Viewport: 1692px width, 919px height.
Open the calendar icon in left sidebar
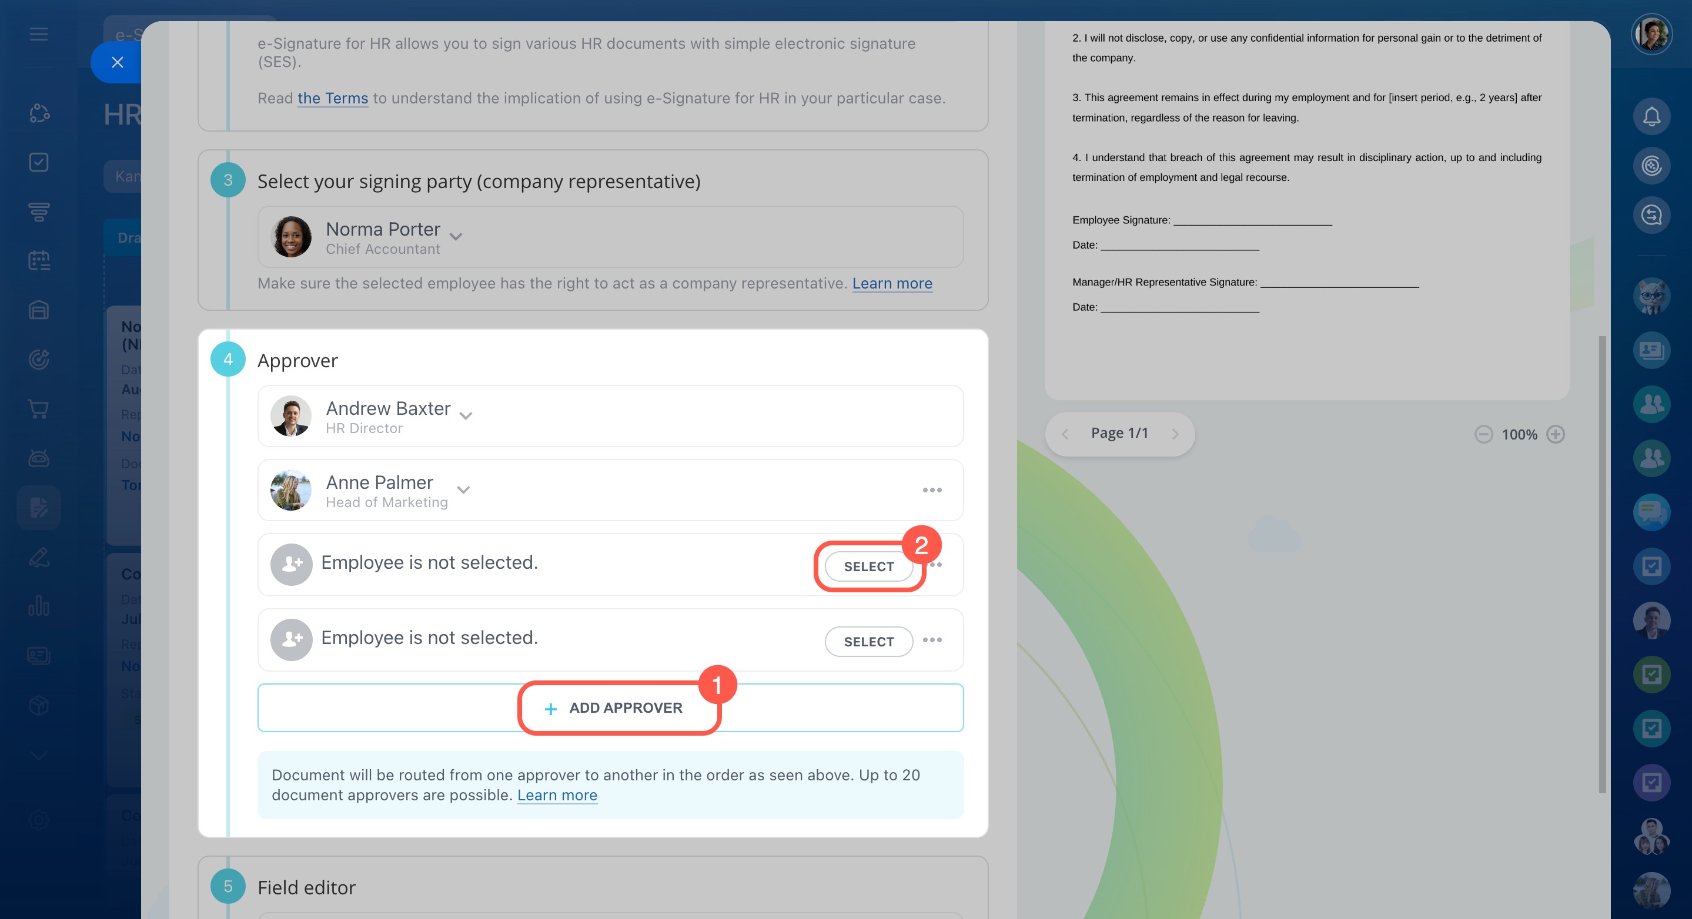[39, 261]
